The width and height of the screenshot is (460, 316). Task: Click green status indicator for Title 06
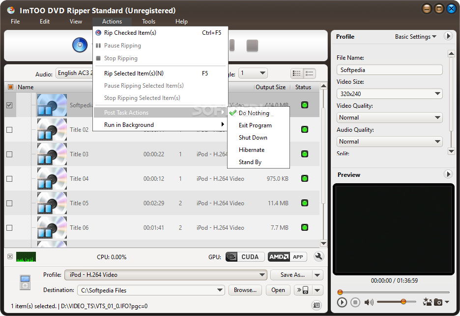click(305, 227)
